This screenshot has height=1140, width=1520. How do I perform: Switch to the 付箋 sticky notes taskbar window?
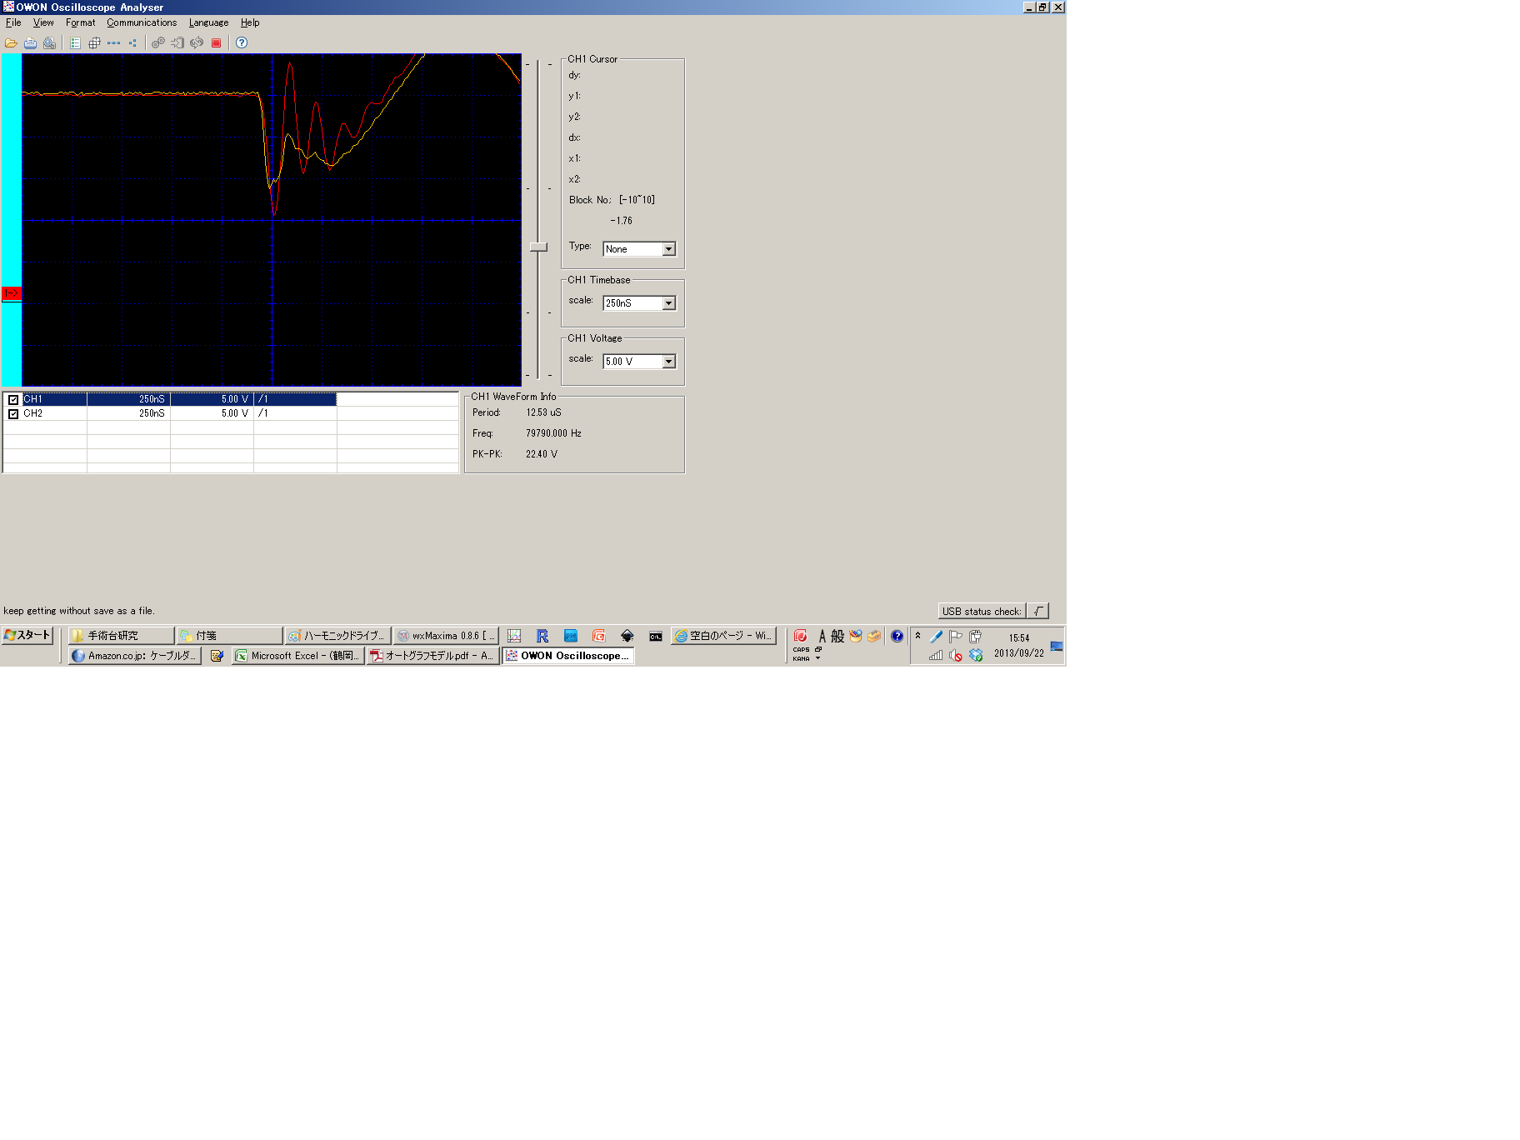[x=229, y=636]
